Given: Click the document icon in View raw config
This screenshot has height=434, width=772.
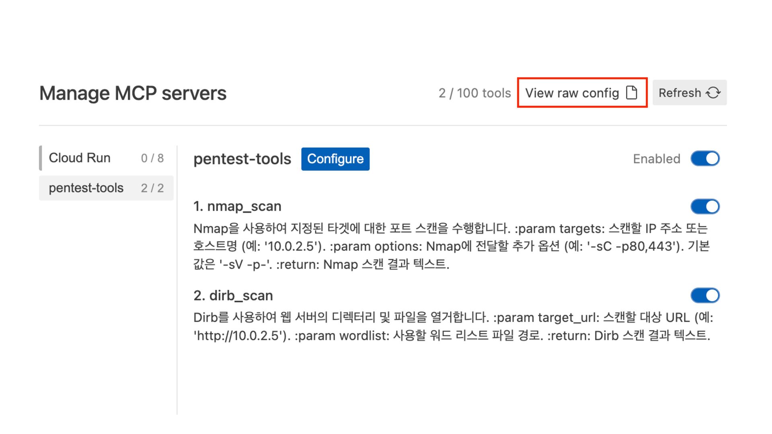Looking at the screenshot, I should [632, 93].
